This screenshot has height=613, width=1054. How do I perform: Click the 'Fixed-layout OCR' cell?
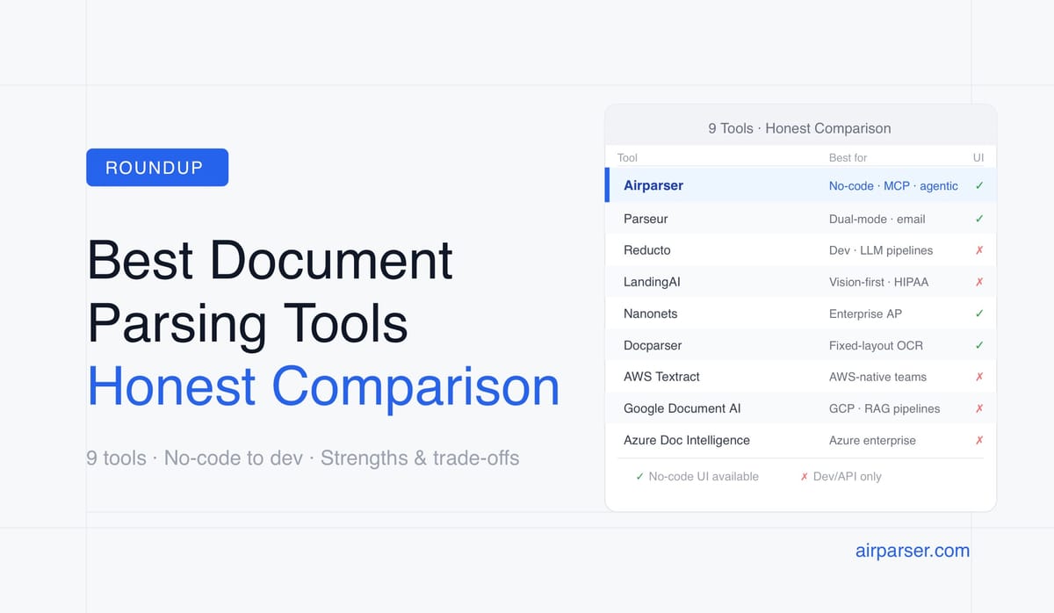876,345
